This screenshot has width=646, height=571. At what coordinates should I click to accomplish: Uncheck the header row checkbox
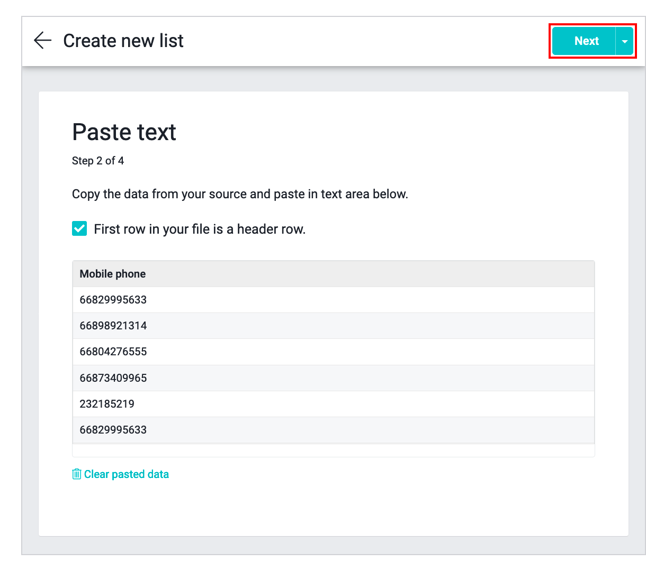(79, 229)
